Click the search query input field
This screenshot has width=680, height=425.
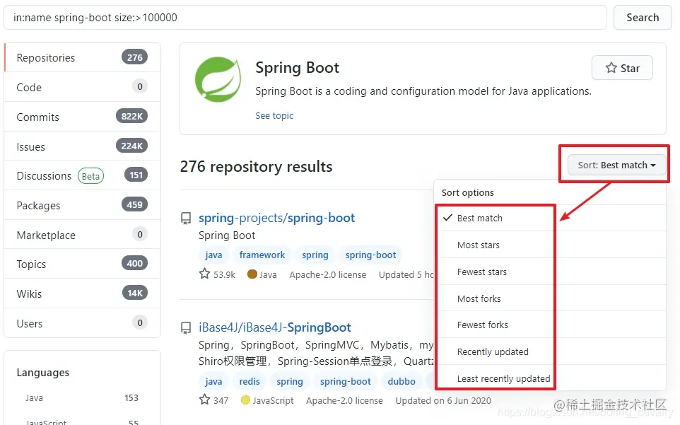point(305,18)
